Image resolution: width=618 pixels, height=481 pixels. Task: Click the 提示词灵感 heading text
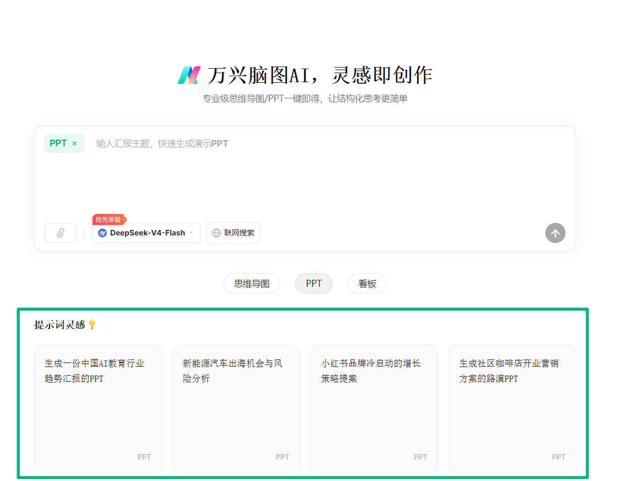click(x=60, y=325)
